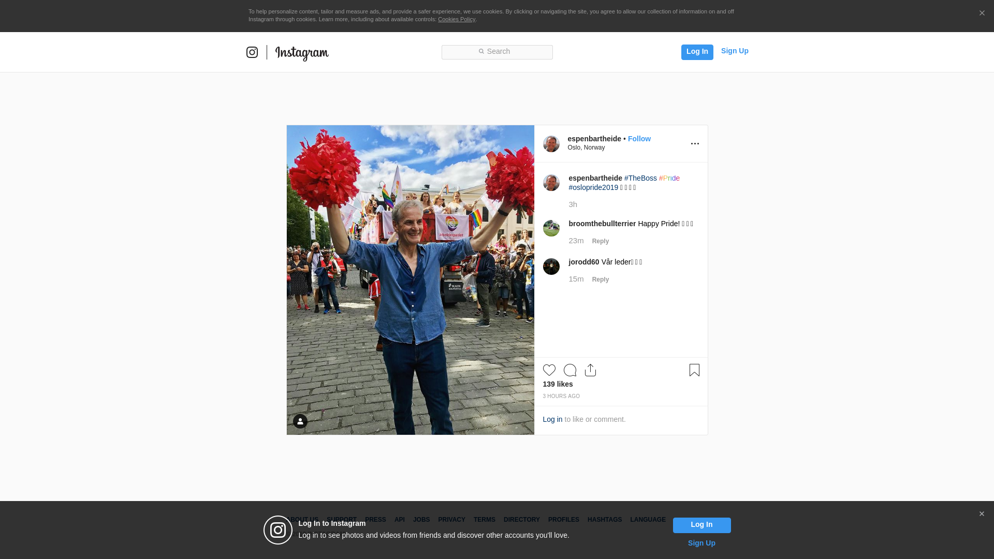The image size is (994, 559).
Task: Click the Search input field
Action: (x=497, y=52)
